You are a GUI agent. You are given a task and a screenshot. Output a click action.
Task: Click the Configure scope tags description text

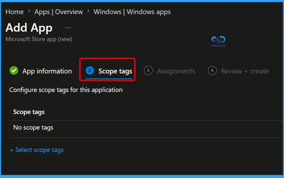(x=66, y=90)
